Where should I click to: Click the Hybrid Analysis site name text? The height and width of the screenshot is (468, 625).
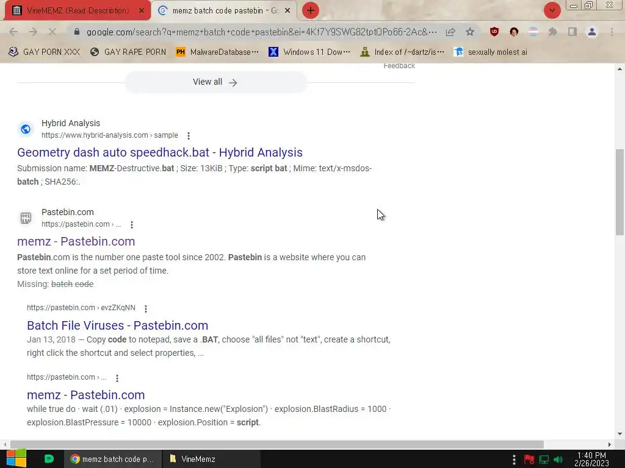coord(71,123)
